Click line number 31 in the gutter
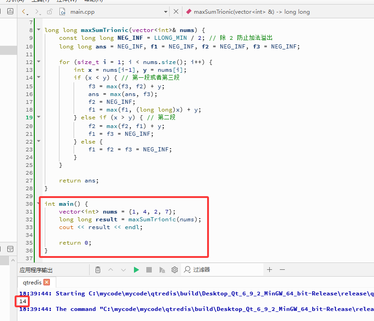The image size is (374, 321). (x=29, y=212)
